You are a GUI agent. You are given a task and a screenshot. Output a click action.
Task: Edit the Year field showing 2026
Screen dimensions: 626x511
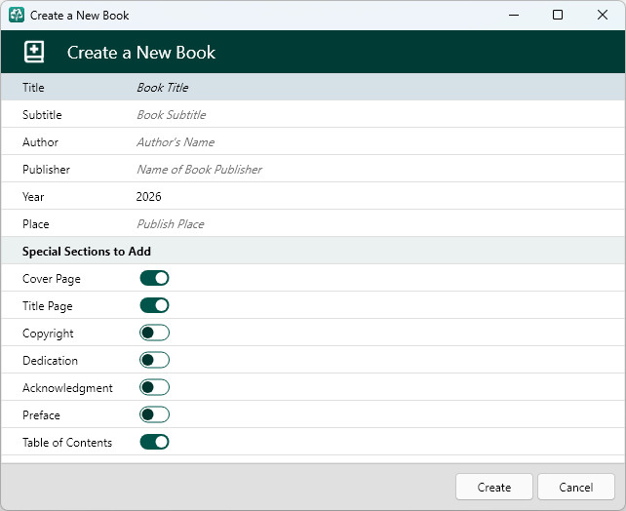tap(377, 196)
